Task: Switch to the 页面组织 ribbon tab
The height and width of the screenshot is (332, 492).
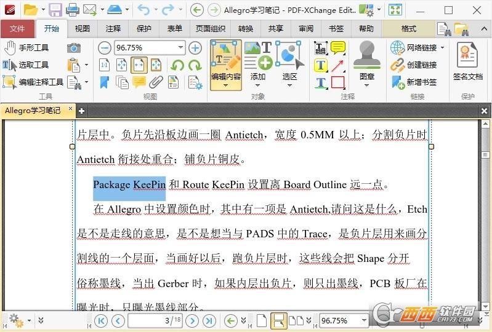Action: coord(210,28)
